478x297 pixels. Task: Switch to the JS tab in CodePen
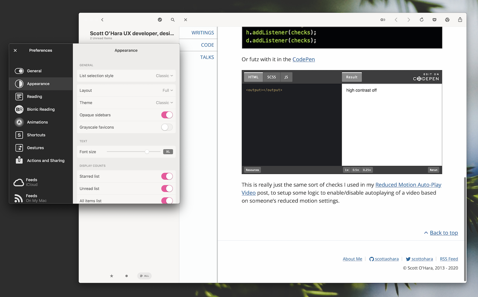pyautogui.click(x=286, y=77)
